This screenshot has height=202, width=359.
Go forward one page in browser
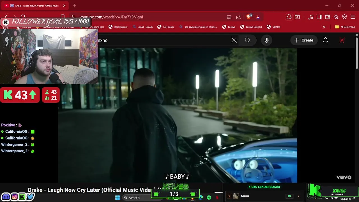point(15,17)
